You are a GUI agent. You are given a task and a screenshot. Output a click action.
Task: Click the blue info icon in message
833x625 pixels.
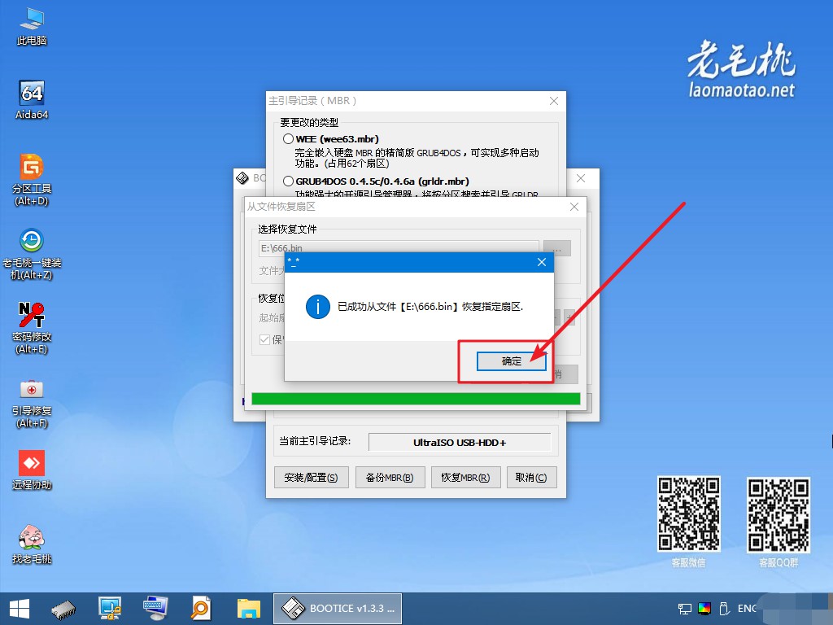(x=318, y=307)
